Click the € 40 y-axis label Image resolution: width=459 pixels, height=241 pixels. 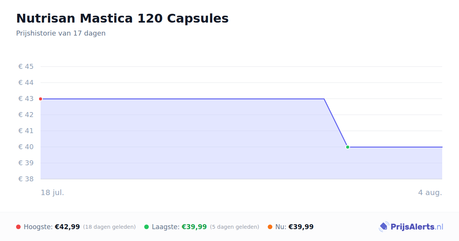click(26, 147)
